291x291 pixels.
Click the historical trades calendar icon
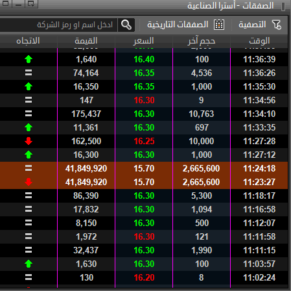coord(219,25)
